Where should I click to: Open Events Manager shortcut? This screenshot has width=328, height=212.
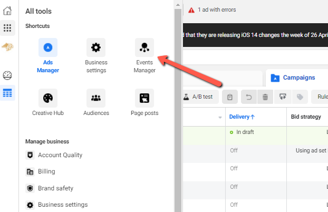click(144, 56)
